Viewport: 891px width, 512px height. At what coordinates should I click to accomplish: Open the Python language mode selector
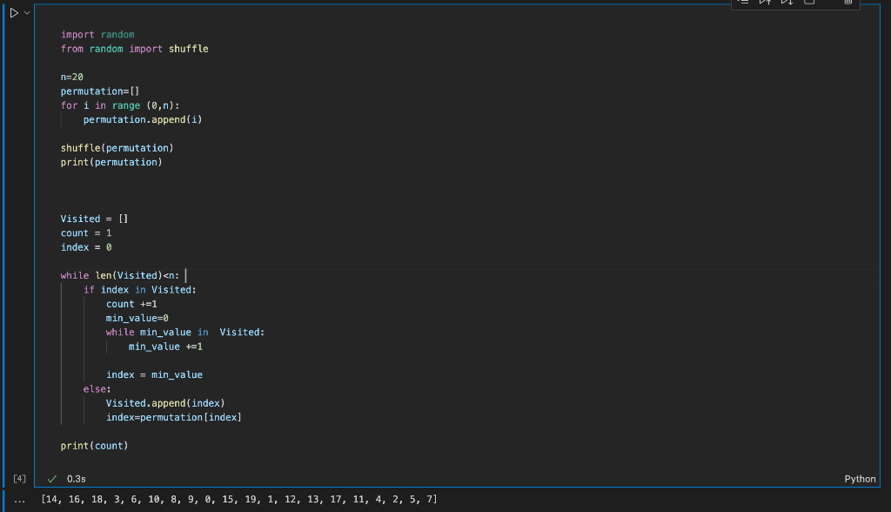[860, 478]
